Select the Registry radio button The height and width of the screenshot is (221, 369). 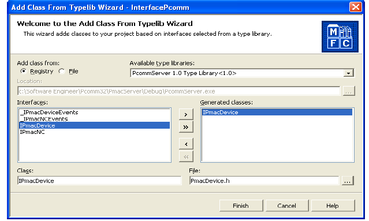pos(23,71)
